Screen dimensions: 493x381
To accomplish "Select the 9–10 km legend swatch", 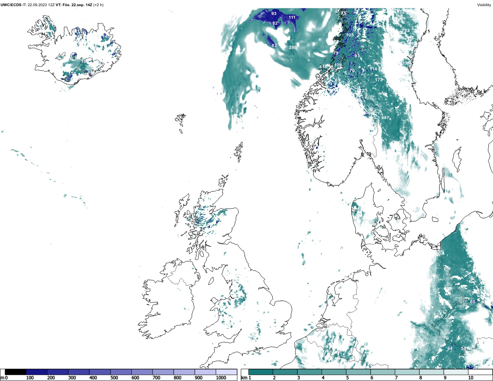I will [x=456, y=372].
